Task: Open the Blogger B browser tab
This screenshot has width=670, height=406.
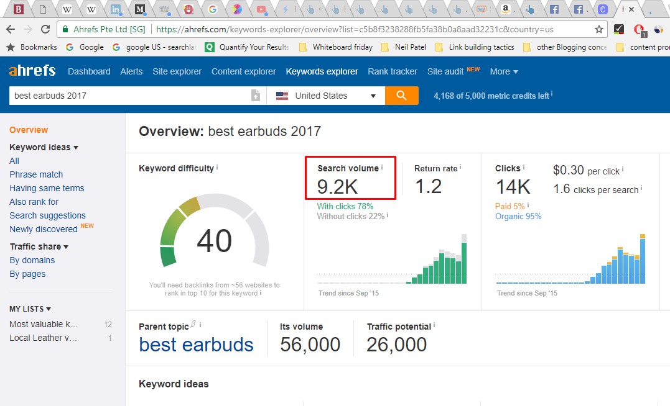Action: (19, 9)
